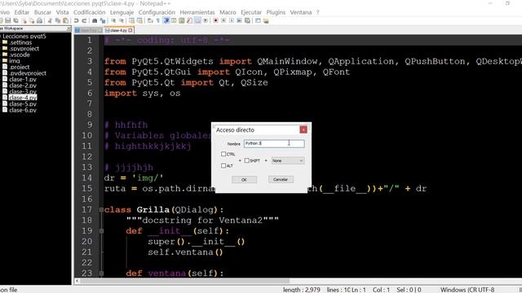Click the Print toolbar icon
This screenshot has height=293, width=522.
[x=40, y=20]
